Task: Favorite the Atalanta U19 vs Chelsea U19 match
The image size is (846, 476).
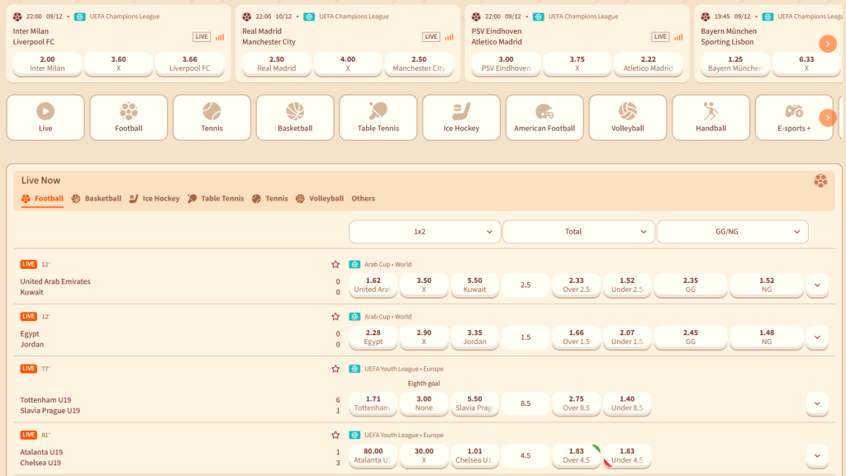Action: pyautogui.click(x=335, y=435)
